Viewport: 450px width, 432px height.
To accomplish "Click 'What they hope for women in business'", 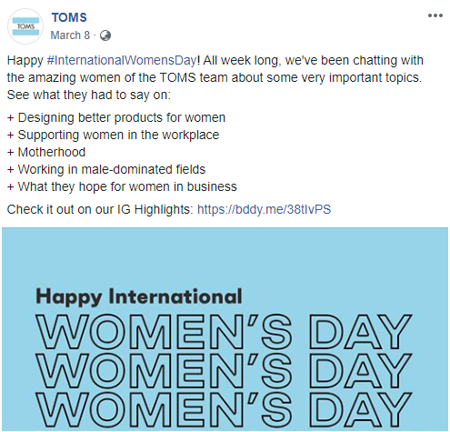I will 127,186.
